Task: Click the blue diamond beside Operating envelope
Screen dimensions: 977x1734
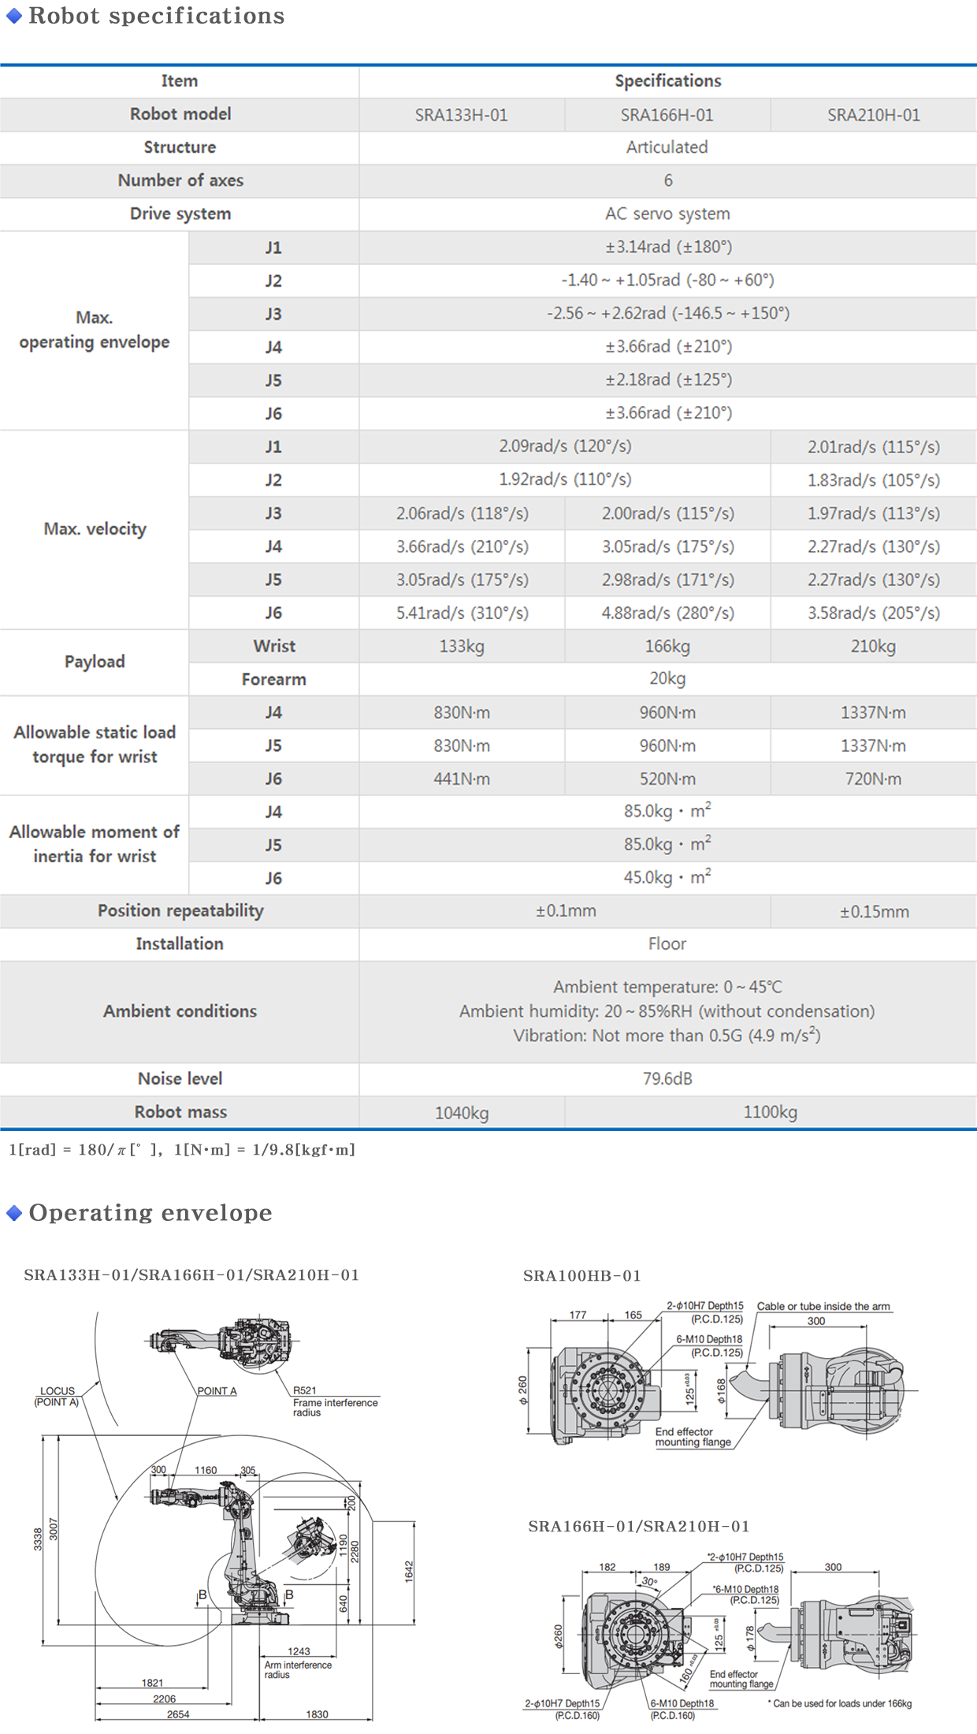Action: (13, 1213)
